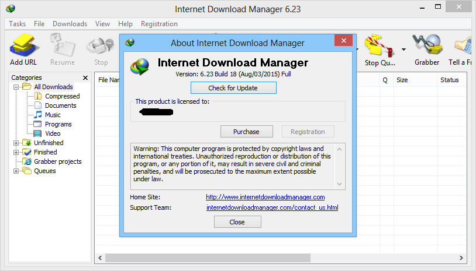
Task: Click the horizontal scrollbar right arrow
Action: point(461,258)
